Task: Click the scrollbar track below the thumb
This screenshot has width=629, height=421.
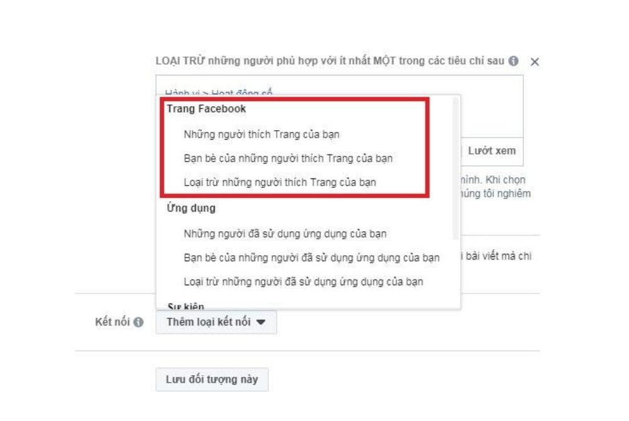Action: click(x=455, y=272)
